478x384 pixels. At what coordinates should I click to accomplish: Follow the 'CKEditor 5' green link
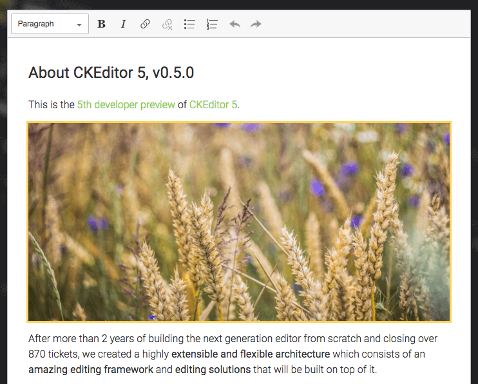pyautogui.click(x=213, y=104)
